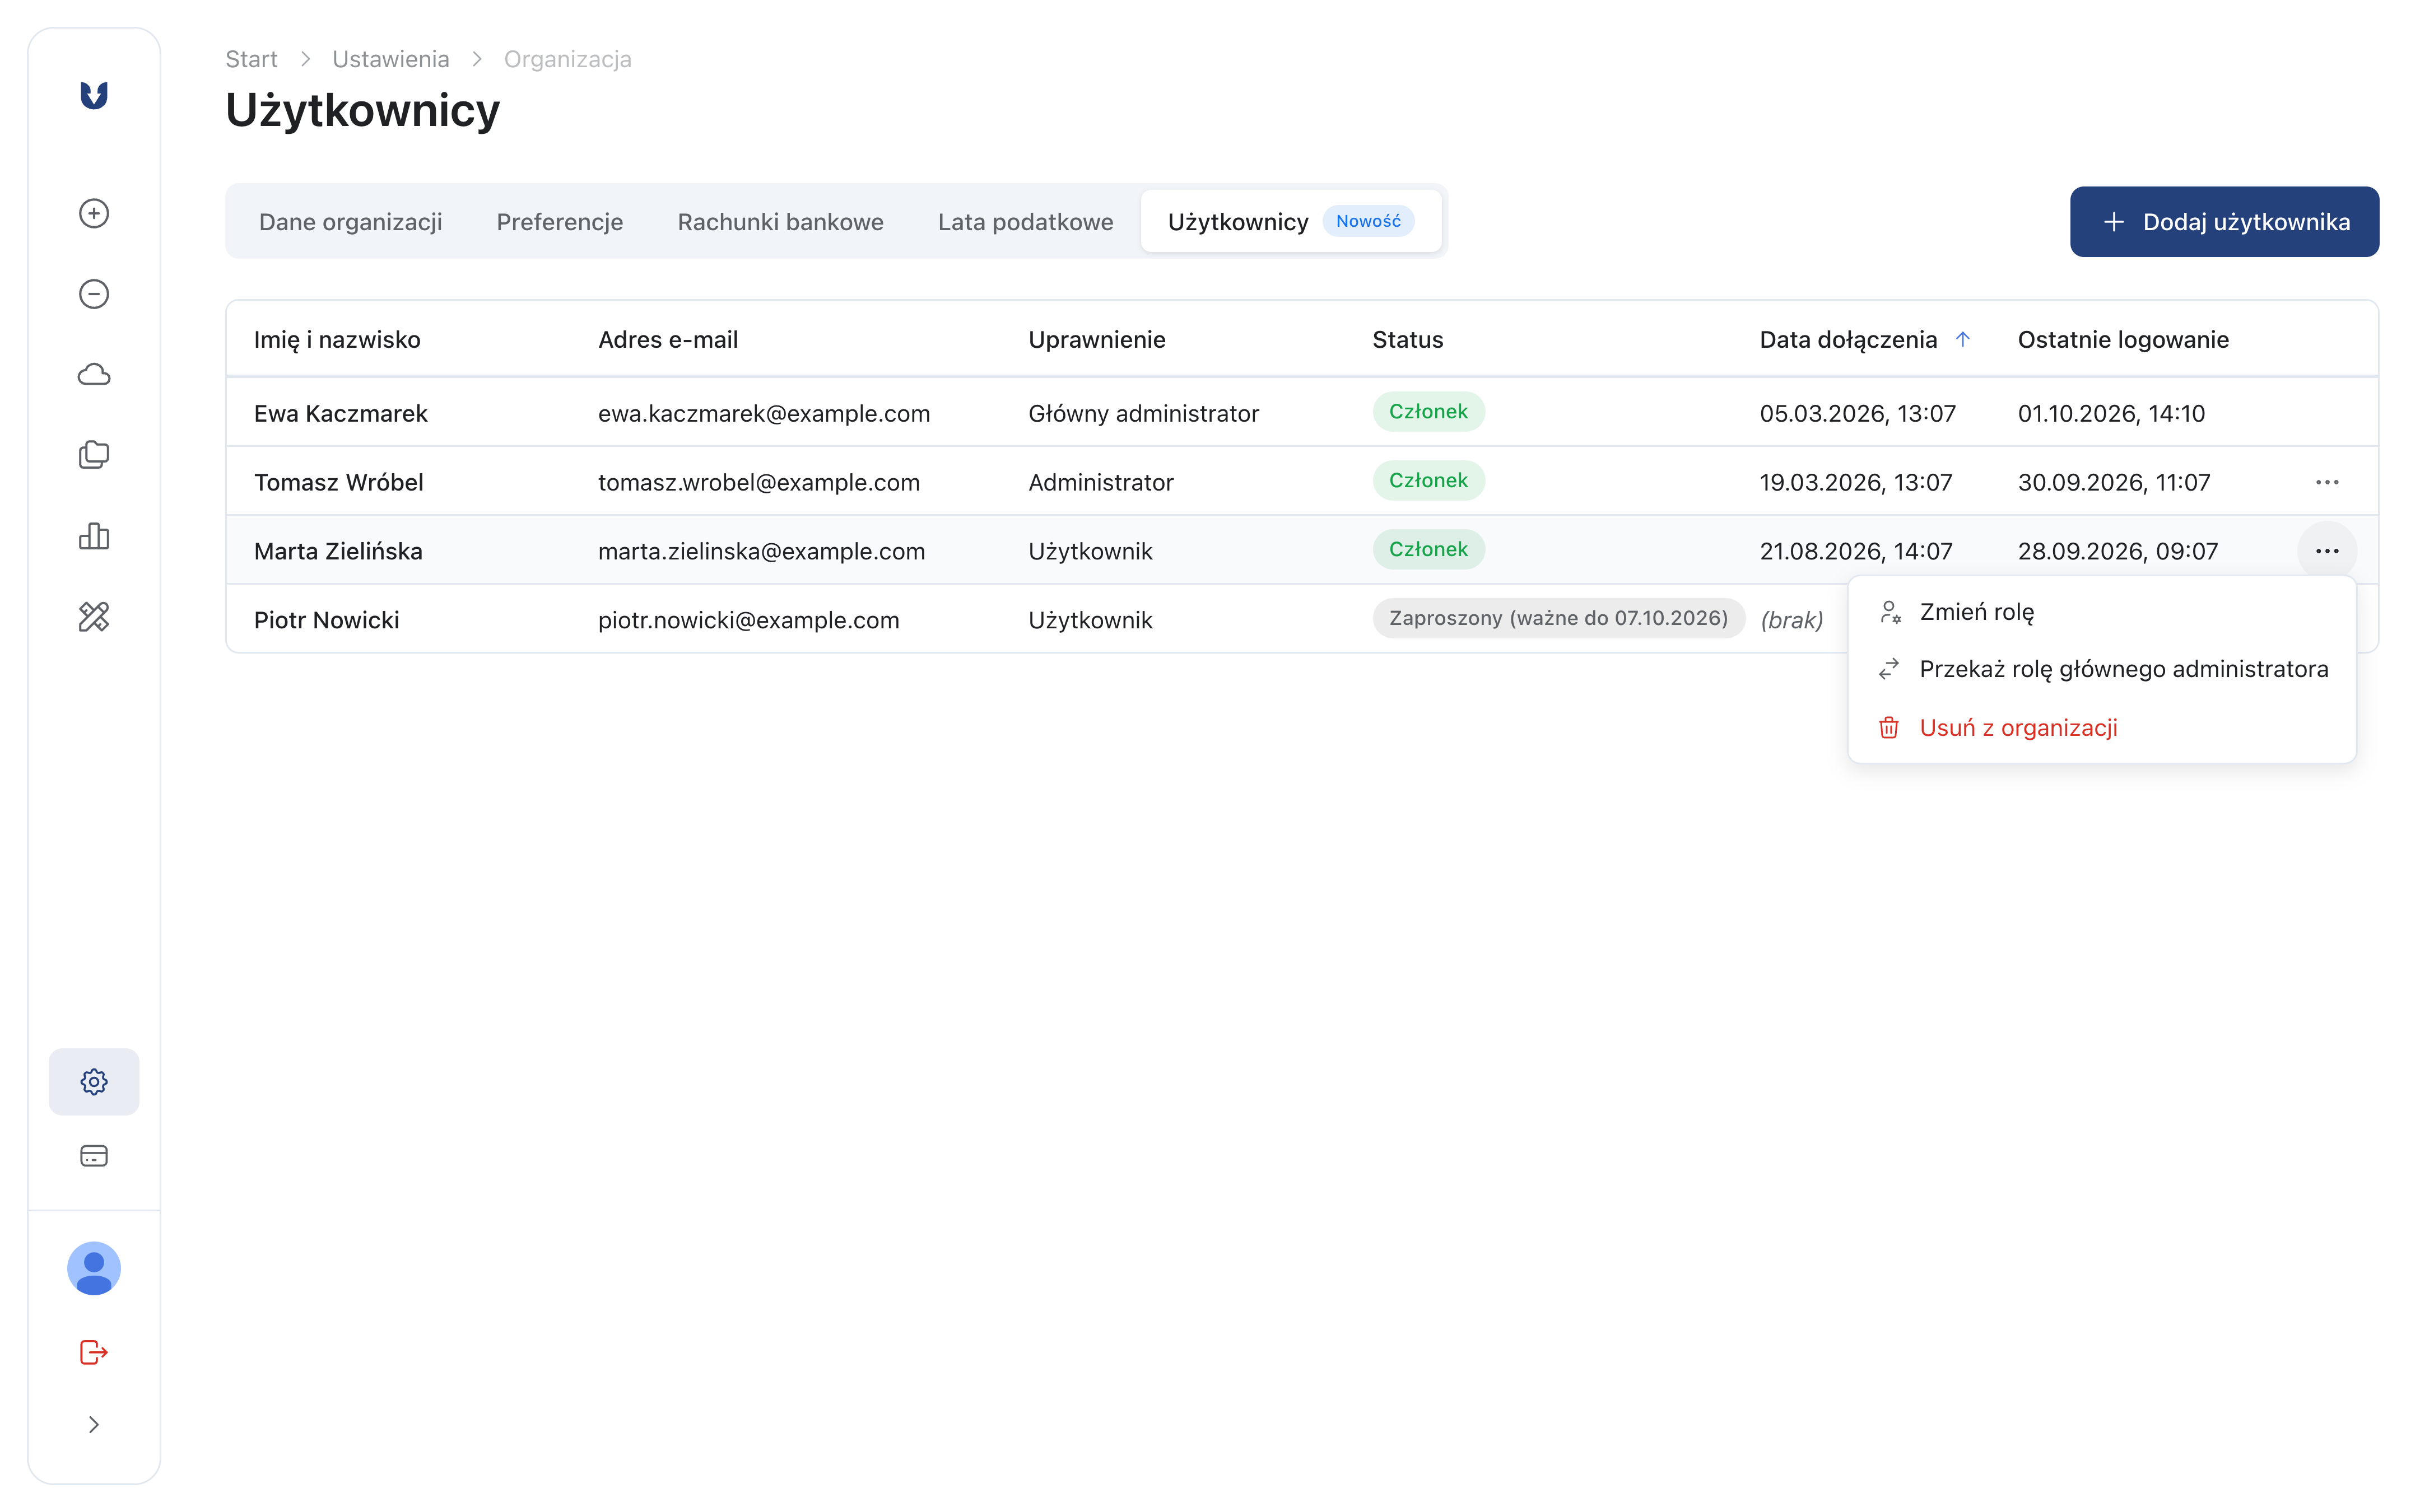This screenshot has height=1512, width=2420.
Task: Select Zmień rolę from the menu
Action: [2101, 612]
